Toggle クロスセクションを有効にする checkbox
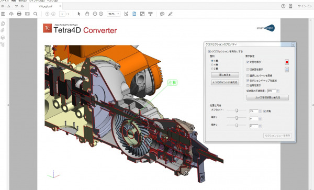This screenshot has width=314, height=190. click(x=209, y=51)
